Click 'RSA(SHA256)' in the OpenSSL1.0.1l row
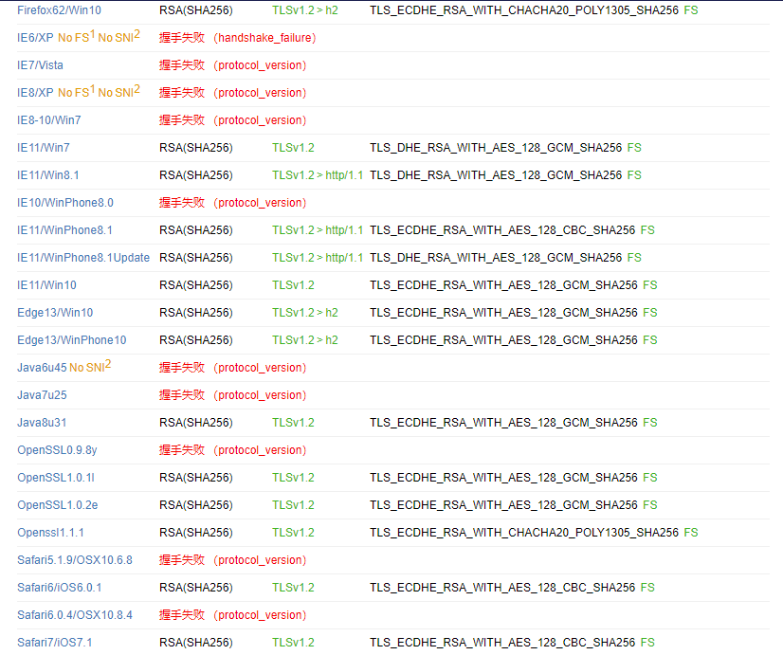This screenshot has width=783, height=655. pos(196,478)
